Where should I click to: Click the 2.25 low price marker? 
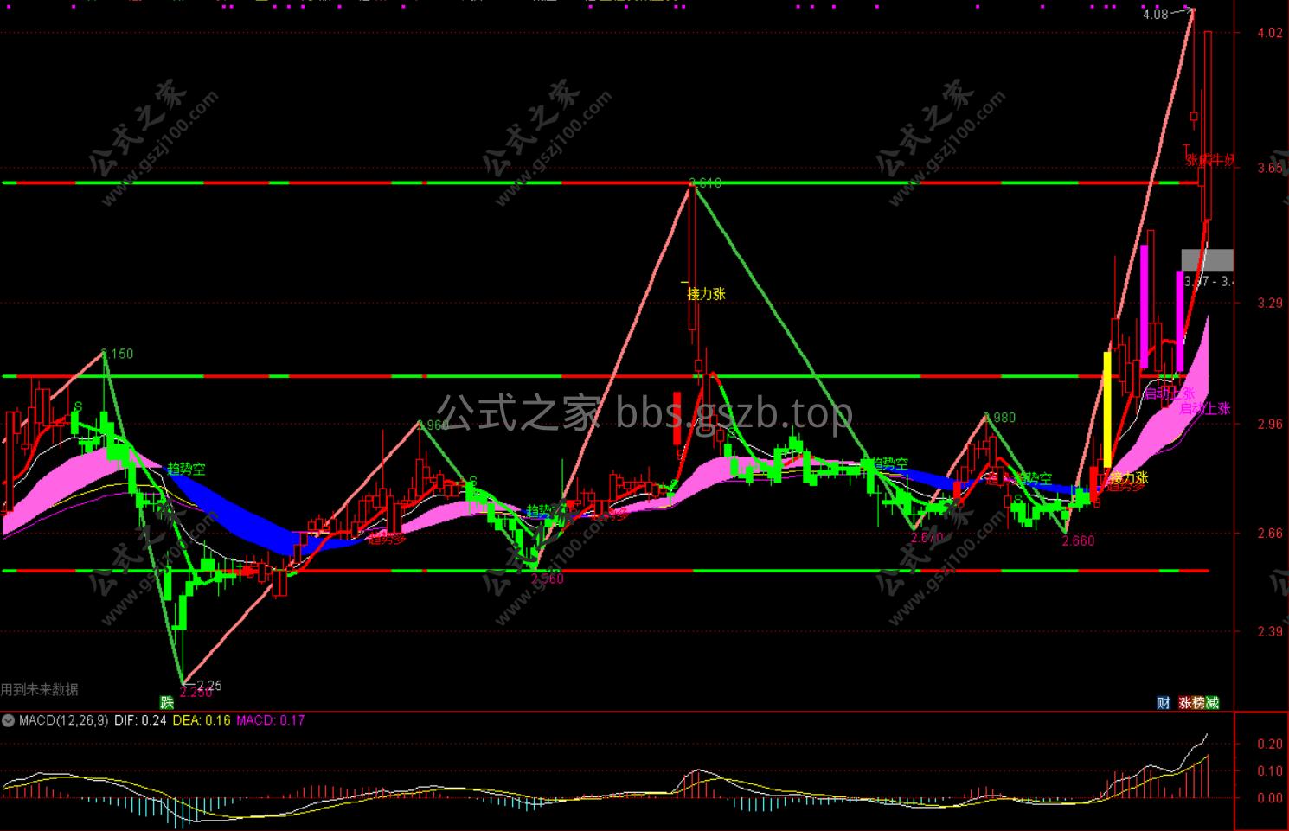[x=209, y=686]
